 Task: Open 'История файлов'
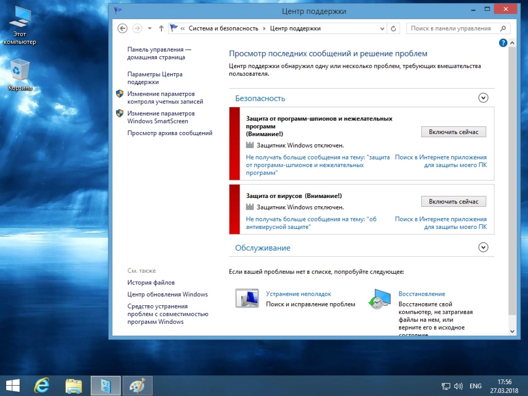coord(151,283)
